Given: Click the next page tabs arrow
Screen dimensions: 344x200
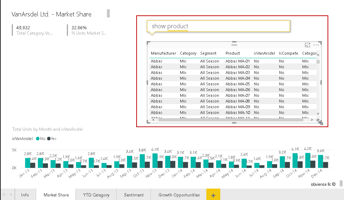Looking at the screenshot, I should (x=11, y=195).
